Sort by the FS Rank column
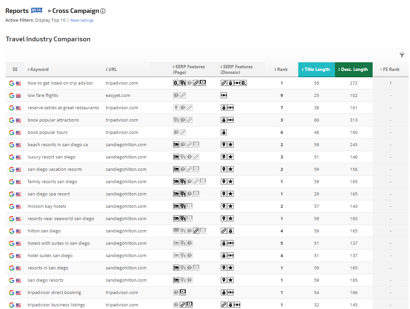This screenshot has width=410, height=309. (x=391, y=70)
